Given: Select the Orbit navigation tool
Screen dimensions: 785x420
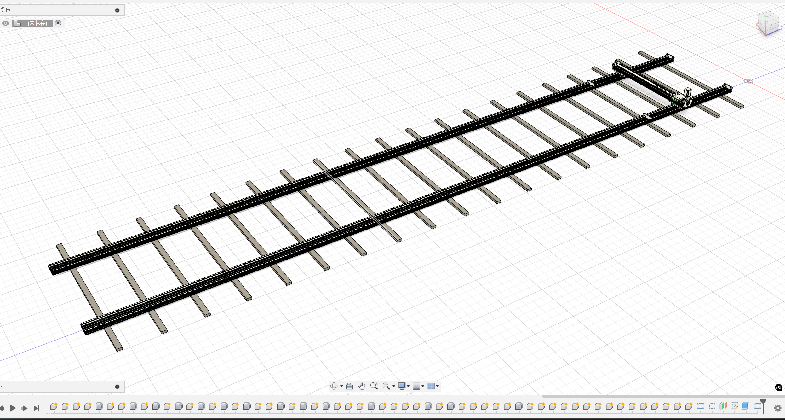Looking at the screenshot, I should pos(334,386).
